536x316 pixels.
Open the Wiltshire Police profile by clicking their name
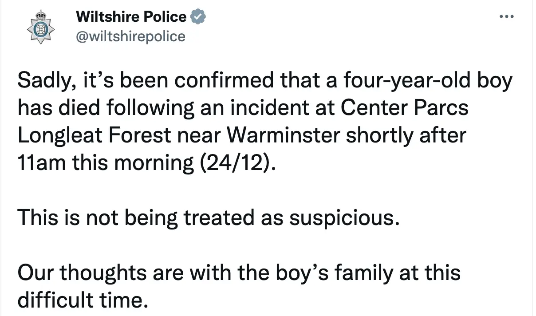click(132, 16)
